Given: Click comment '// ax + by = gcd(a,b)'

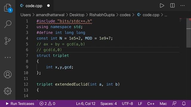Looking at the screenshot, I should coord(61,44).
